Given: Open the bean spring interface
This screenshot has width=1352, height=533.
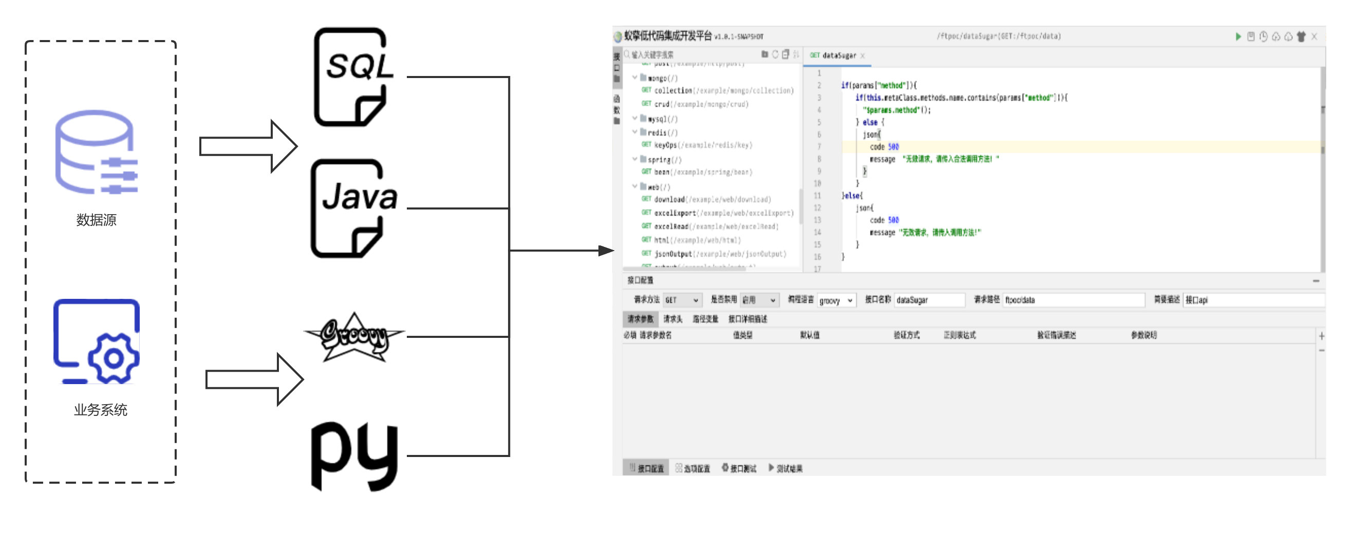Looking at the screenshot, I should 697,172.
